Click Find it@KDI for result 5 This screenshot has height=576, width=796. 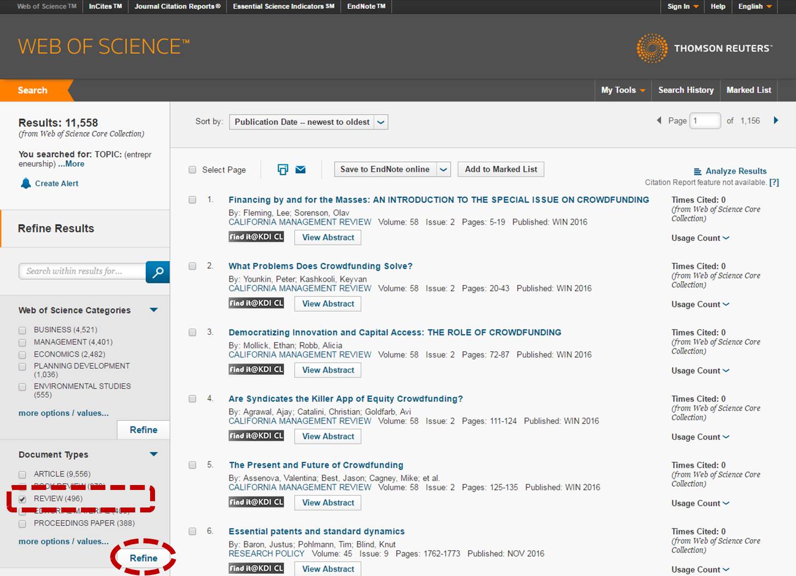[256, 502]
